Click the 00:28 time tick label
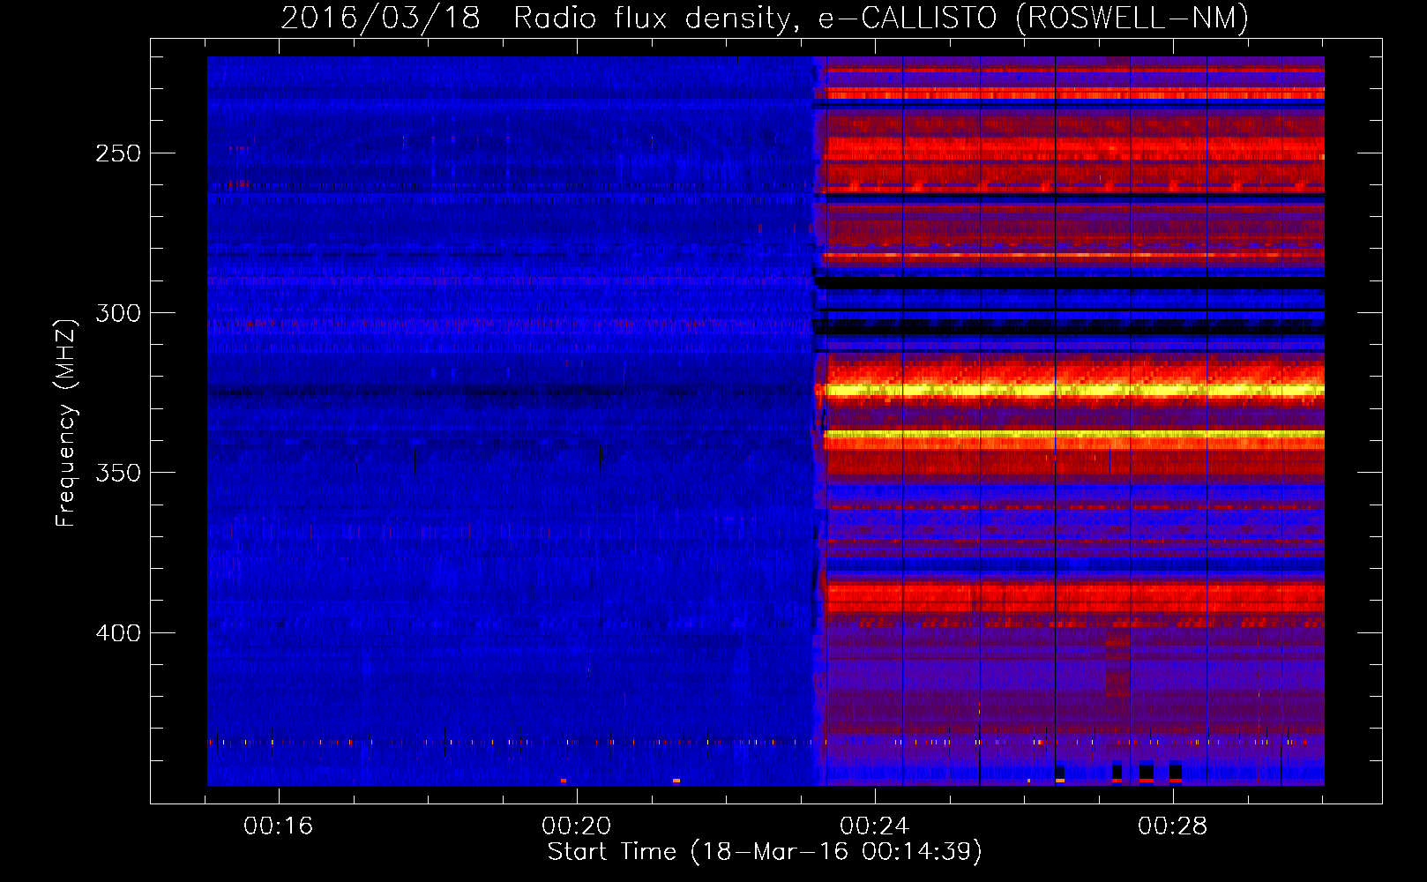Image resolution: width=1427 pixels, height=882 pixels. point(1172,826)
